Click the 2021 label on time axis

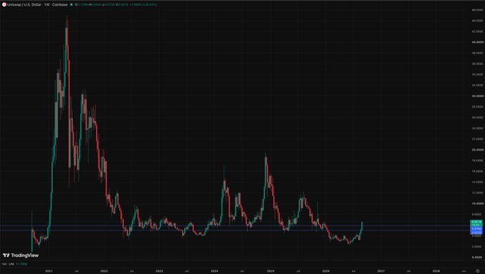coord(49,271)
